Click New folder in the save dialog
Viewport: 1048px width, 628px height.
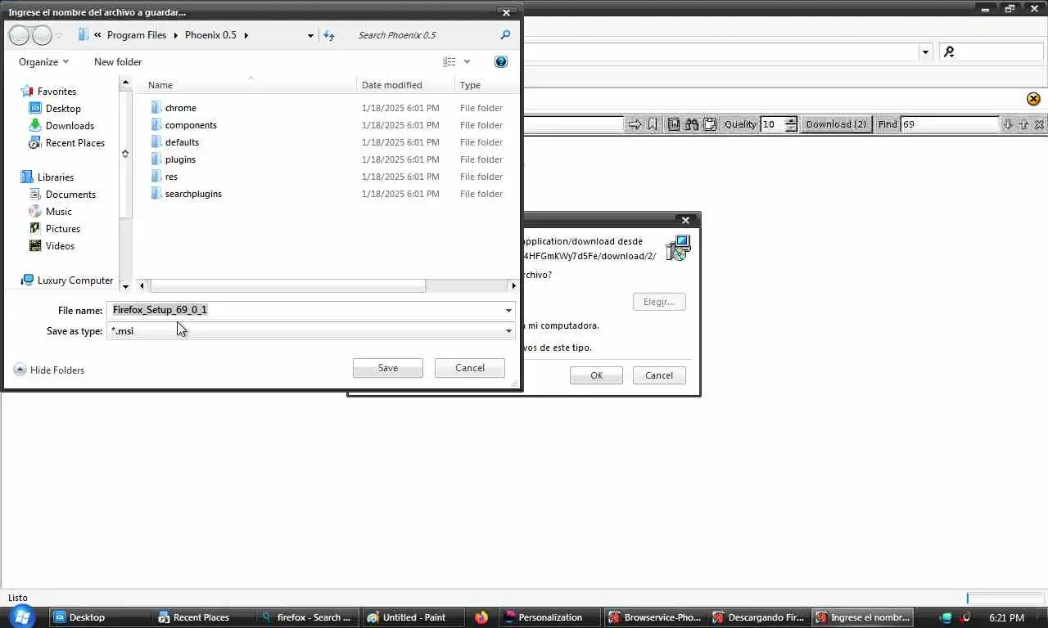point(118,62)
